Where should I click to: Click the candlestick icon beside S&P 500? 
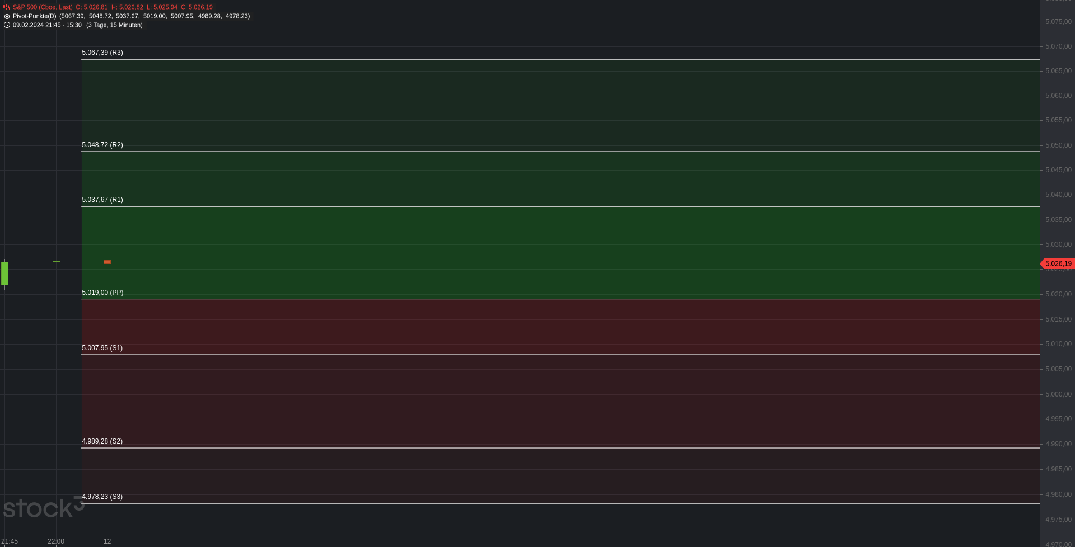coord(7,7)
